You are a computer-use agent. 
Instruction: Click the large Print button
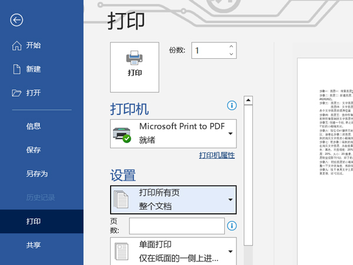pyautogui.click(x=135, y=65)
